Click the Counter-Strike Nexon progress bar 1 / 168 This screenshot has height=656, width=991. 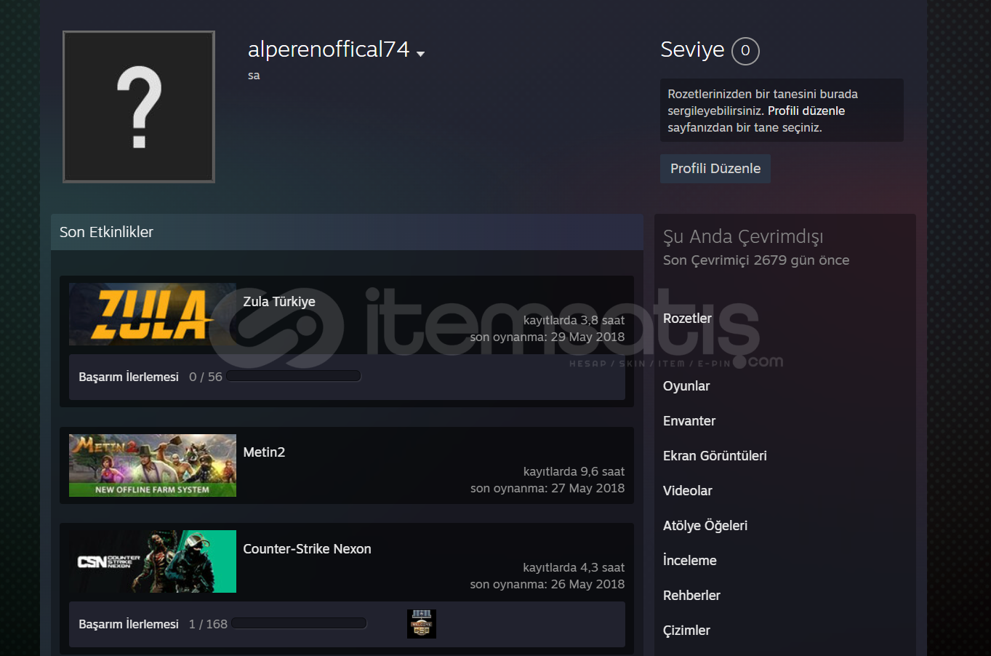tap(299, 623)
